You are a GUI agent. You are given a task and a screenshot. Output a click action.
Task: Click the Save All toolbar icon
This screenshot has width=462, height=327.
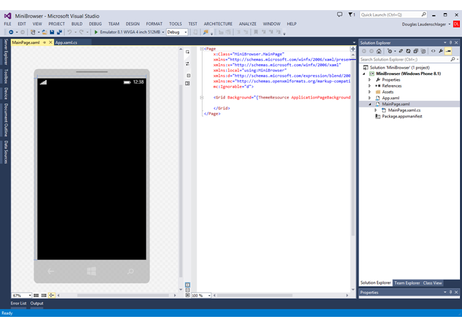[x=59, y=32]
